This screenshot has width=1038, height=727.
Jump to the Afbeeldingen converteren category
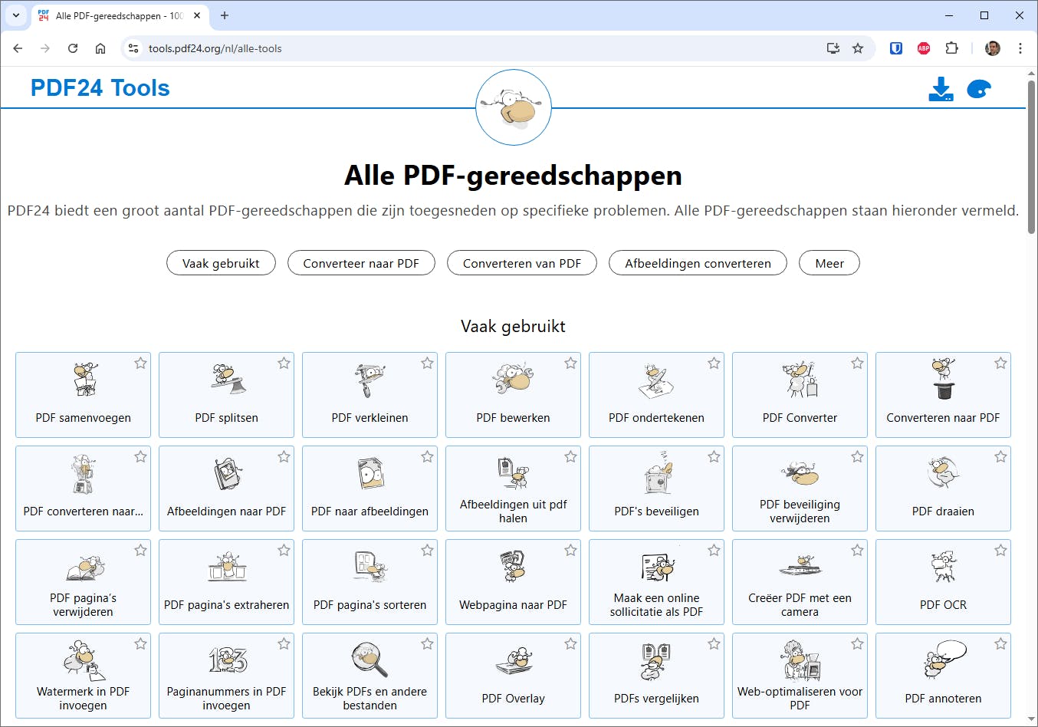pos(698,263)
